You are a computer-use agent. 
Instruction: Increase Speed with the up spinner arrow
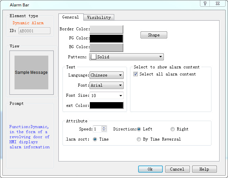tap(104, 128)
